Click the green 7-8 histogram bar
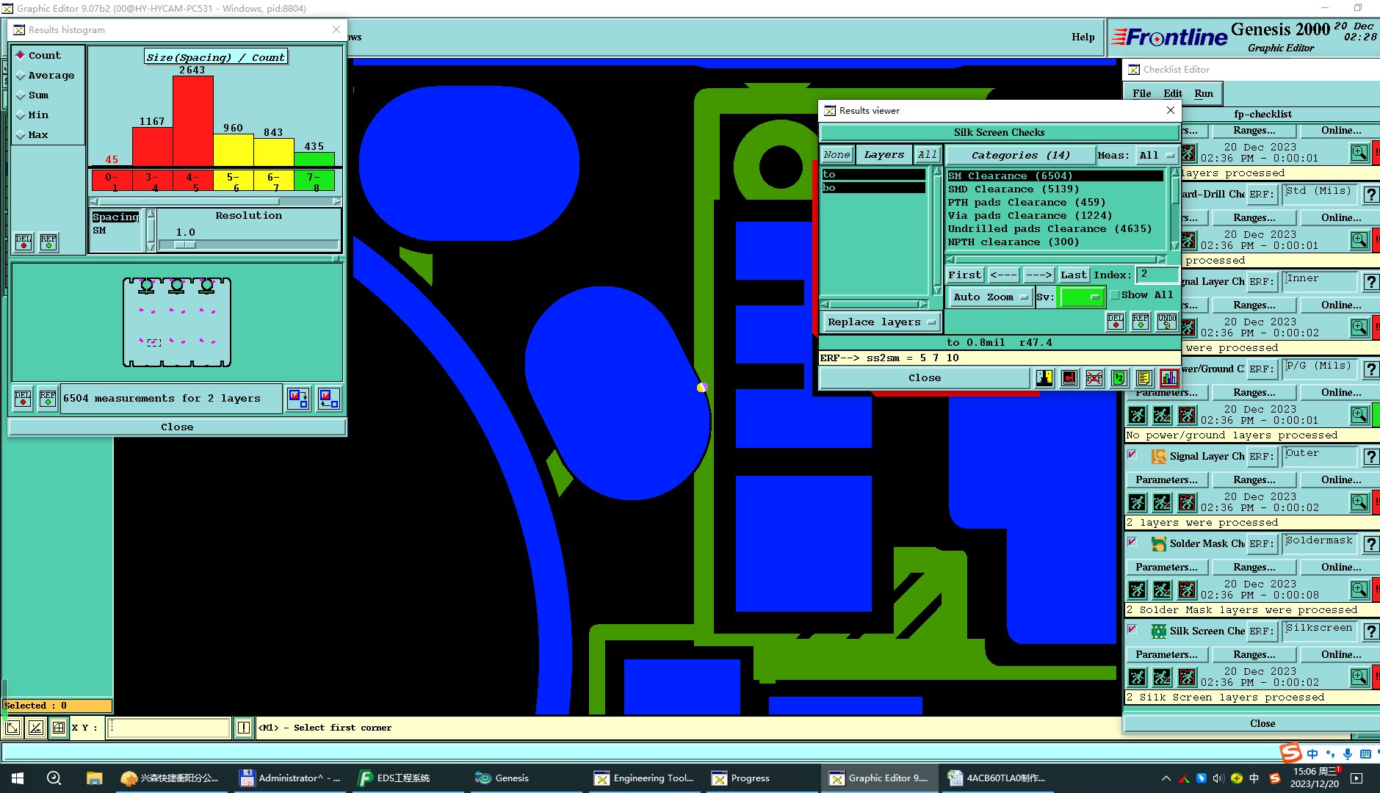This screenshot has width=1380, height=793. [314, 159]
